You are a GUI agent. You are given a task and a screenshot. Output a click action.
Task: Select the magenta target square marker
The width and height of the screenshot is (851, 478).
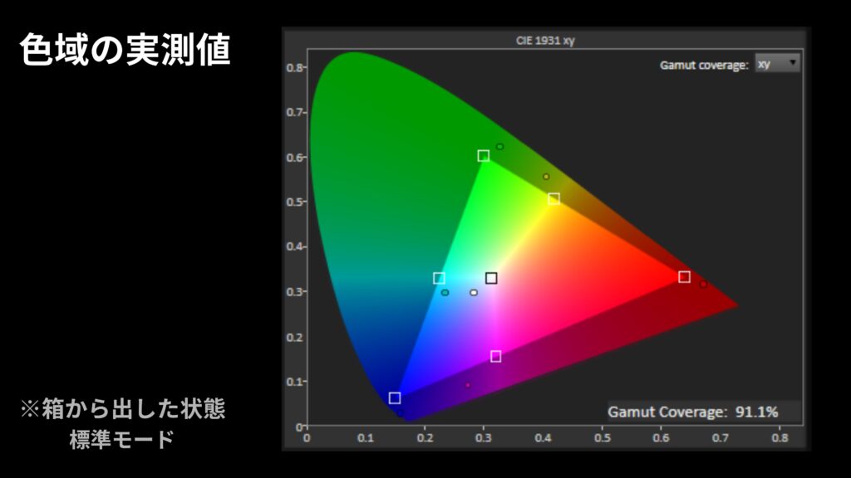pyautogui.click(x=495, y=356)
